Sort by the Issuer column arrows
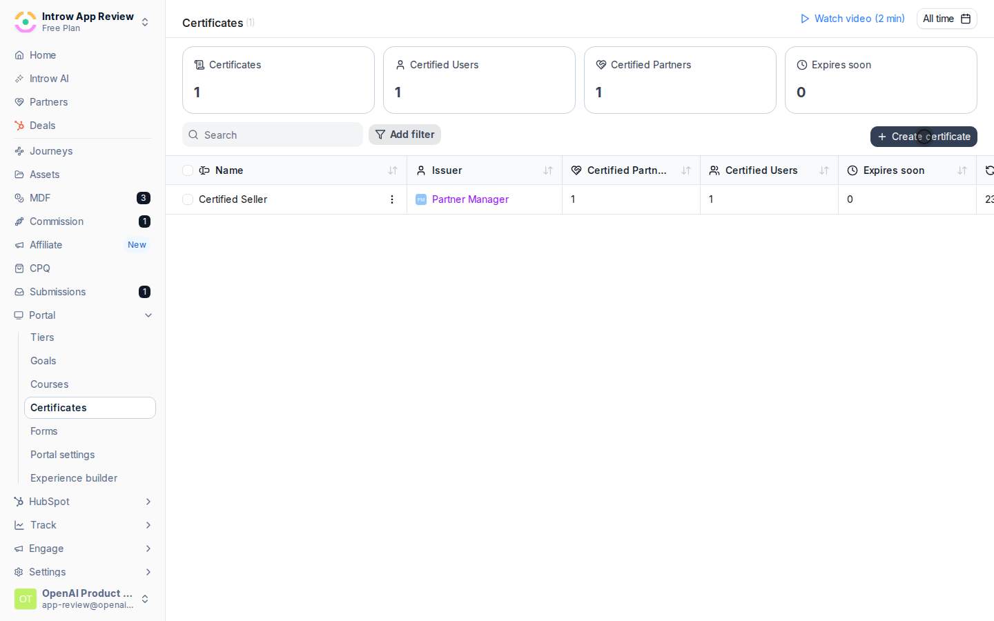The height and width of the screenshot is (621, 994). (x=548, y=170)
